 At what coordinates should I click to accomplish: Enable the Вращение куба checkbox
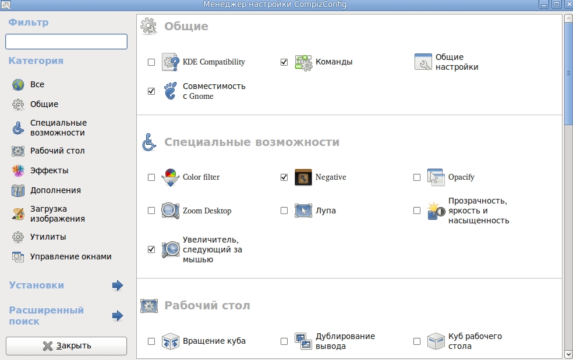tap(151, 341)
